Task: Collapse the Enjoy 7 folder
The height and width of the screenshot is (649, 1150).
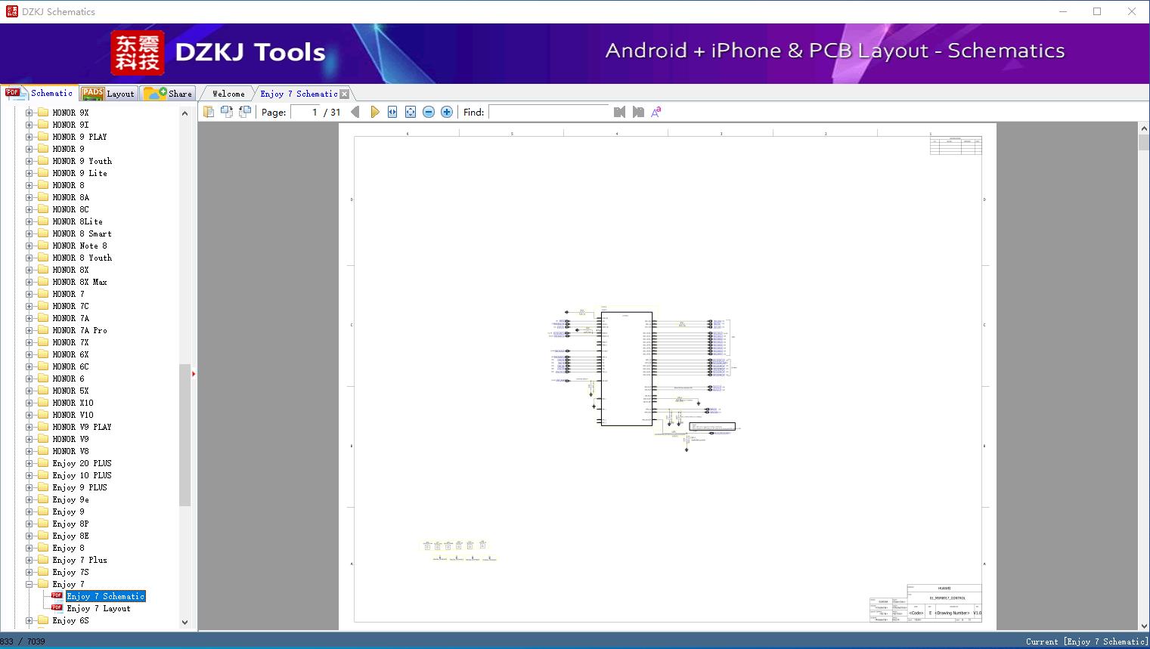Action: [x=29, y=584]
